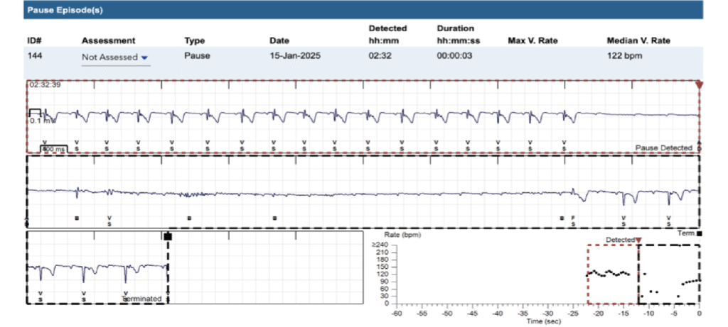Click the 0.1 mV calibration pulse icon

[x=36, y=113]
